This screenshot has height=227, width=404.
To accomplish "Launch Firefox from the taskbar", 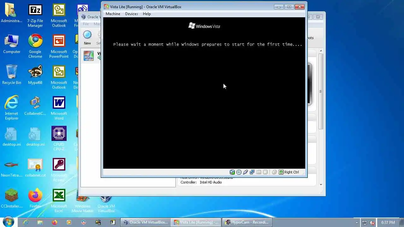I will [55, 222].
